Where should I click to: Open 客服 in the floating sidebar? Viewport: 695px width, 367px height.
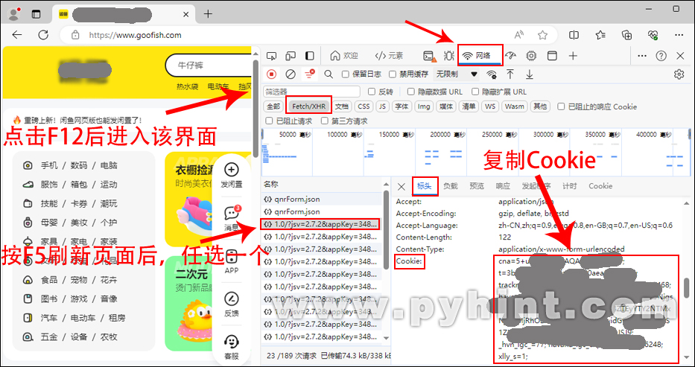[x=232, y=347]
